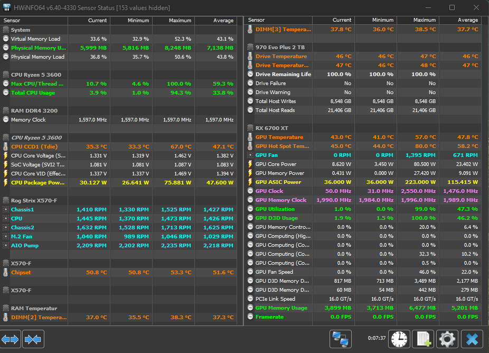This screenshot has width=489, height=353.
Task: Select the GPU Memory Clock row
Action: (363, 200)
